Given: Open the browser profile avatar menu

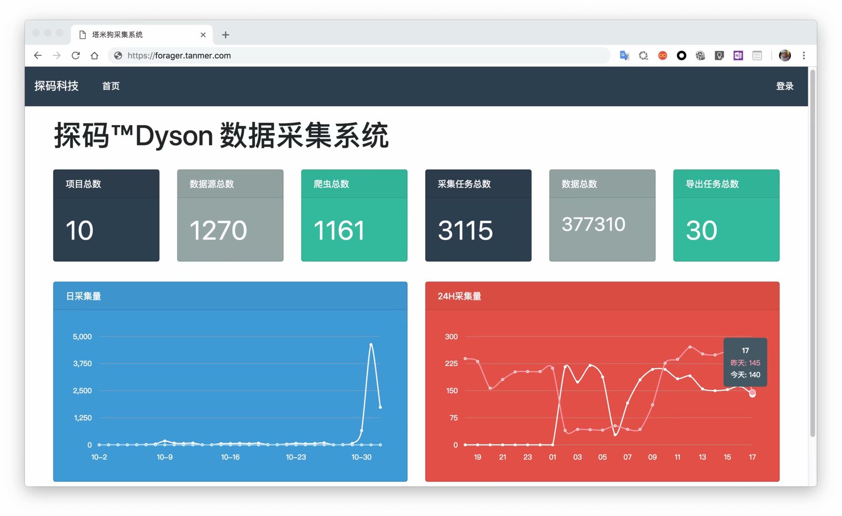Looking at the screenshot, I should (784, 55).
